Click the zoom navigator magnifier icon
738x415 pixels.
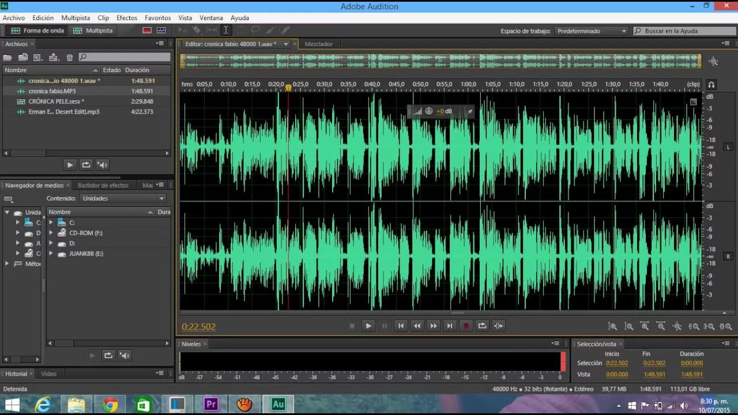click(714, 62)
